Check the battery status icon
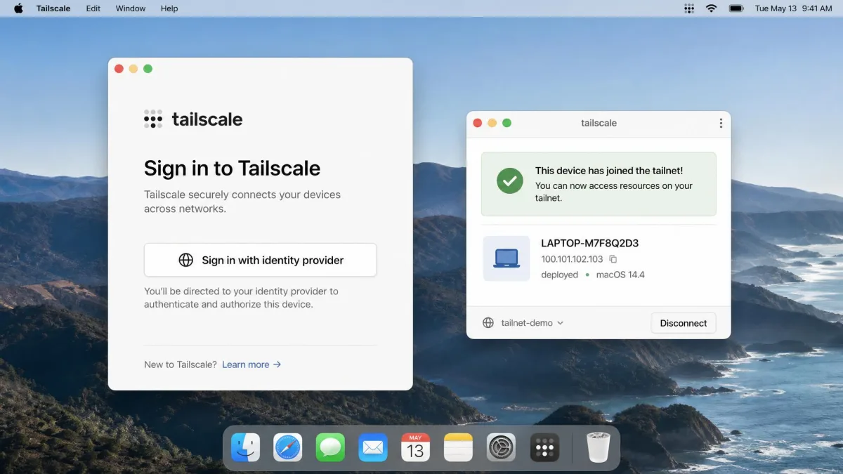843x474 pixels. coord(736,8)
